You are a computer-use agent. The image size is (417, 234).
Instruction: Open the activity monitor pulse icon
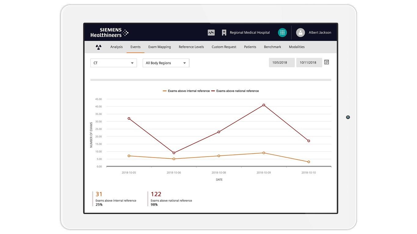click(x=211, y=33)
